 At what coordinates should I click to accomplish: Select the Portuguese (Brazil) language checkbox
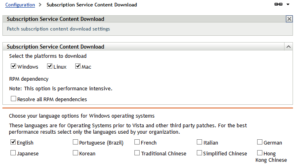point(76,142)
